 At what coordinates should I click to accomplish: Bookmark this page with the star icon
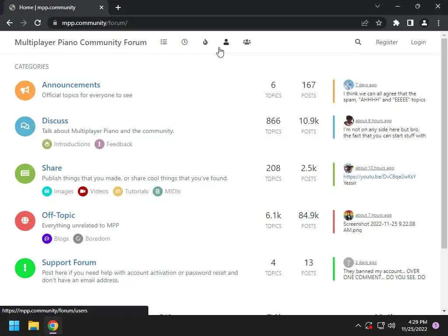(379, 23)
